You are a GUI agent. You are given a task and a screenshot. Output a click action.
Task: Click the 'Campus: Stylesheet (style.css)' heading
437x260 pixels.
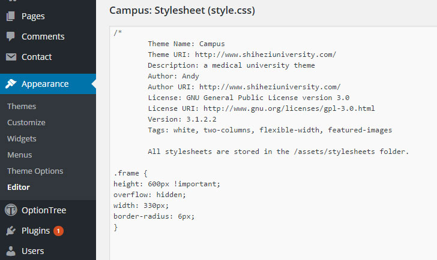coord(182,11)
